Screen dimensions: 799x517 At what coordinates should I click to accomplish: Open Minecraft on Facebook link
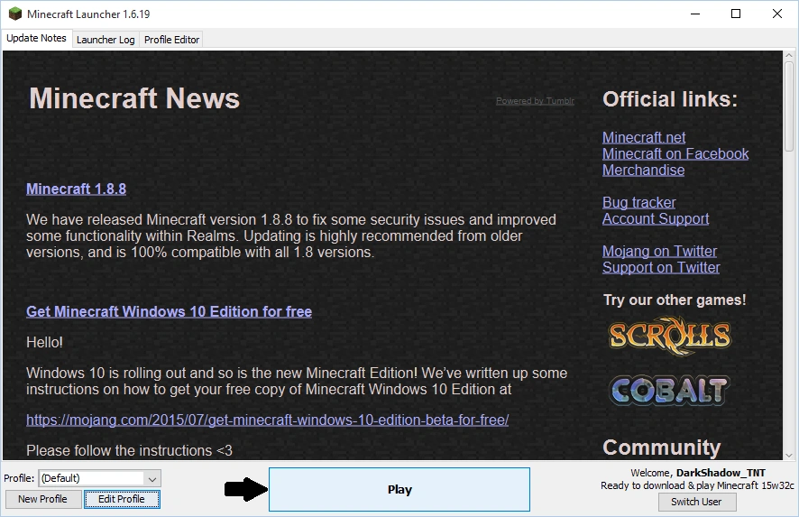point(675,154)
